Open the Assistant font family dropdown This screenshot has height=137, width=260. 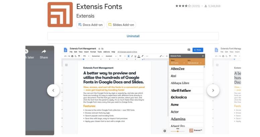click(x=111, y=56)
